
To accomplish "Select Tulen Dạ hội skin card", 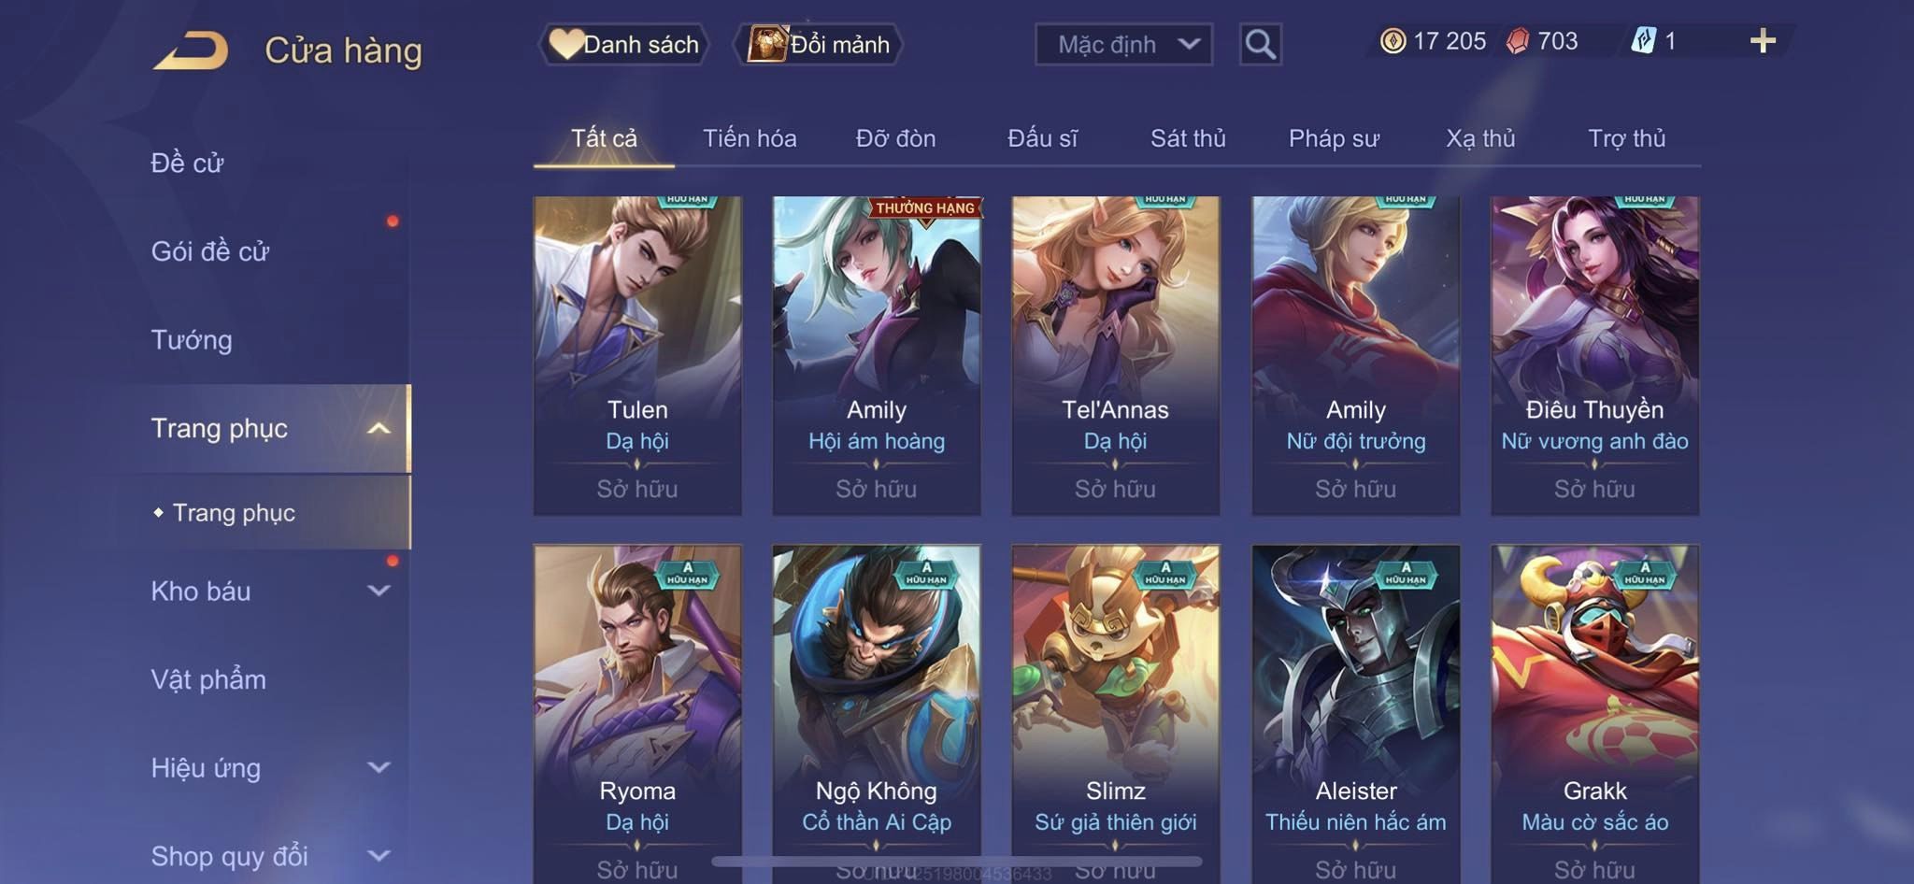I will [637, 355].
